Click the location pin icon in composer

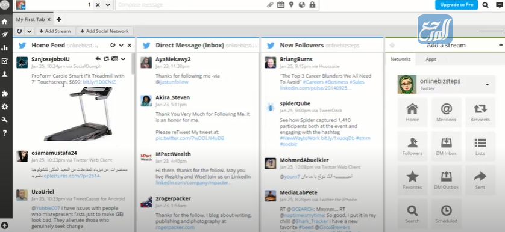tap(291, 5)
